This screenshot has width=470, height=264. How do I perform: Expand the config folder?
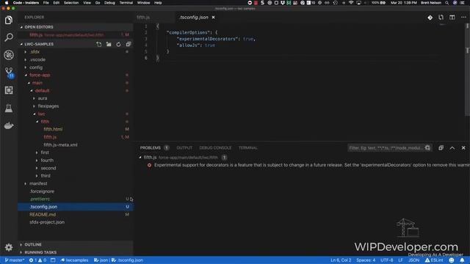[36, 67]
